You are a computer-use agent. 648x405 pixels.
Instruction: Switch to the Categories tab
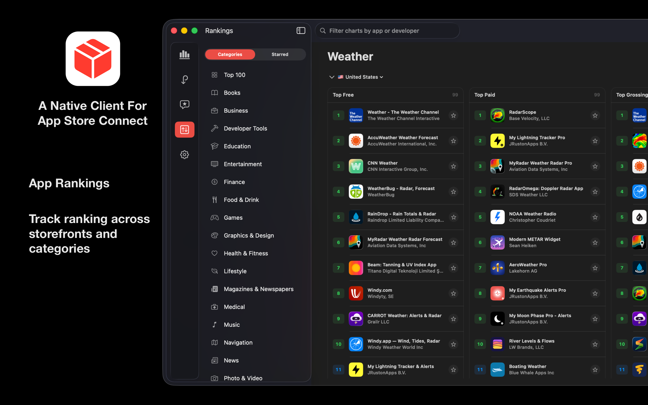tap(230, 54)
